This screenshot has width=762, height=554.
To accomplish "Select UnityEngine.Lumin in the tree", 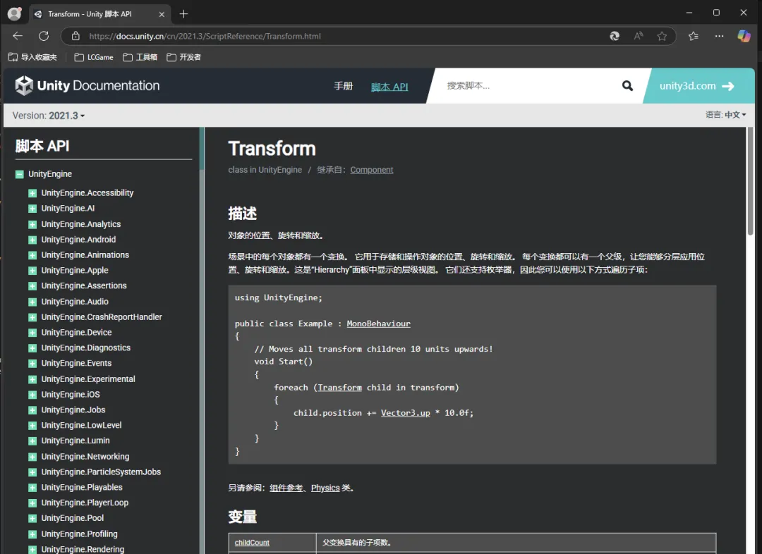I will (75, 441).
